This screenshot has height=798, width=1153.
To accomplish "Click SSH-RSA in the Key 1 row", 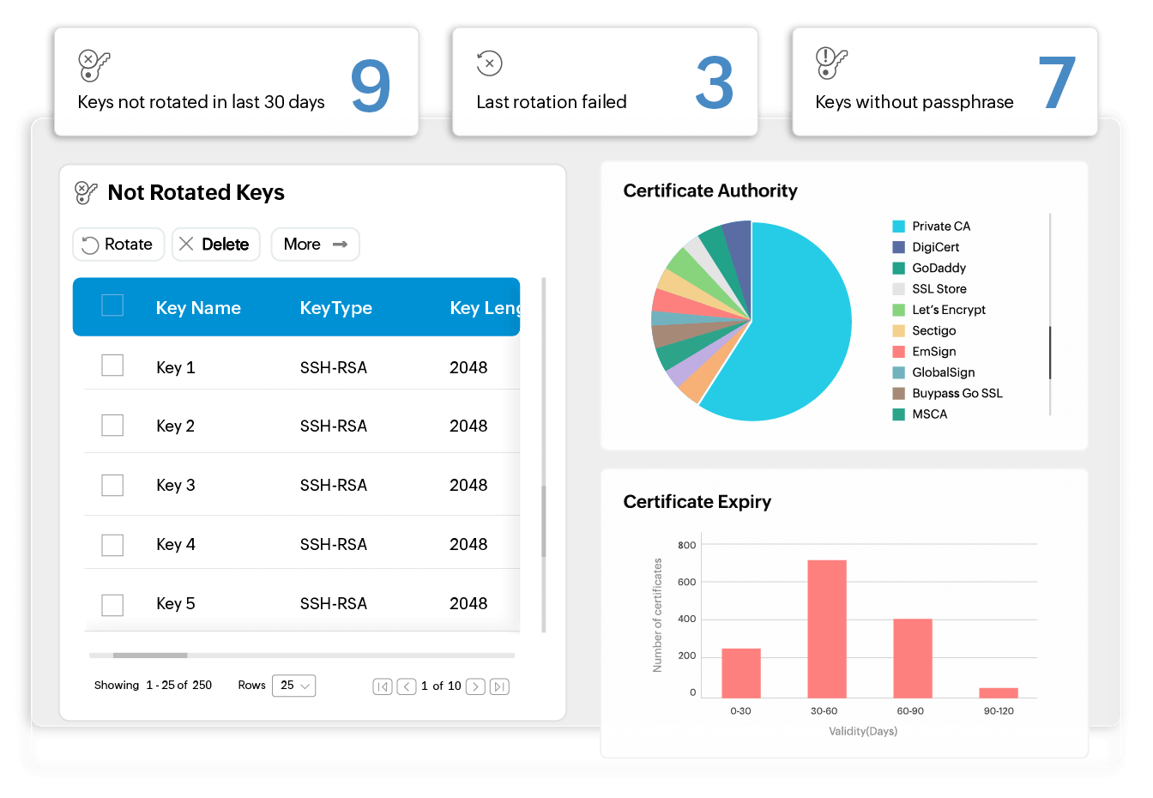I will click(334, 367).
